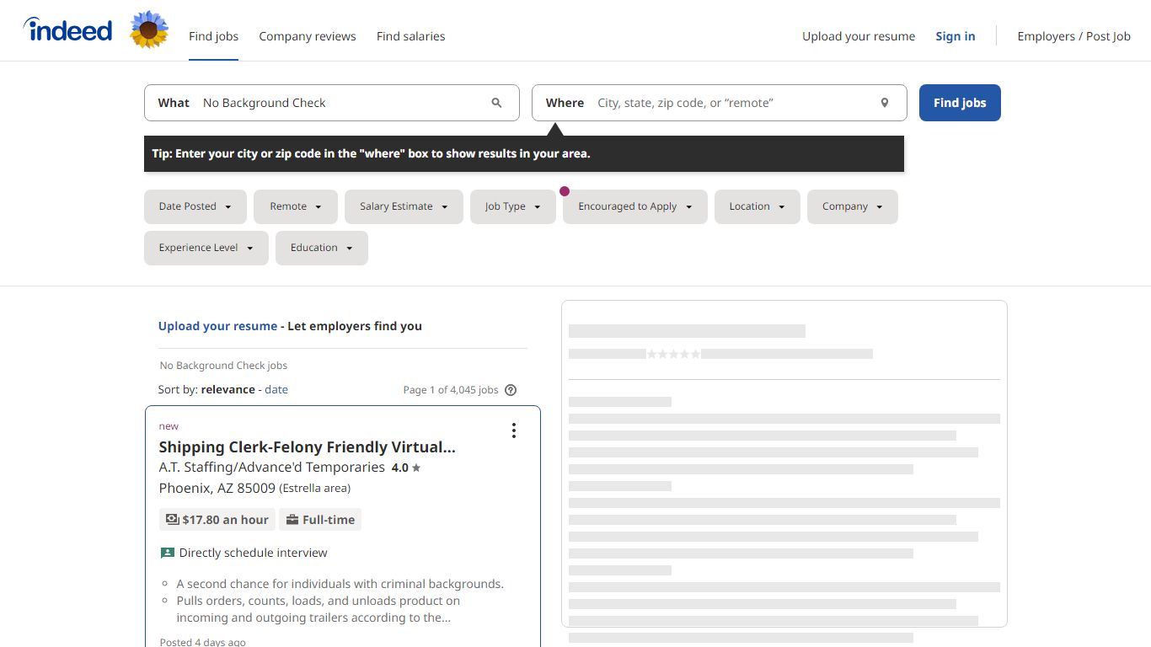Click the Indeed logo

(x=67, y=29)
